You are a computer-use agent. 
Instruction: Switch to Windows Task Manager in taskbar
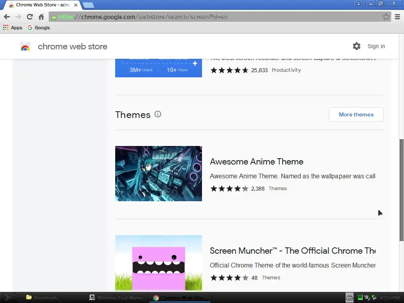point(117,297)
